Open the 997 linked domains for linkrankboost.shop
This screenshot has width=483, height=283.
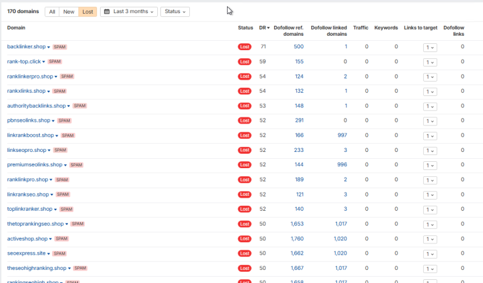[342, 135]
